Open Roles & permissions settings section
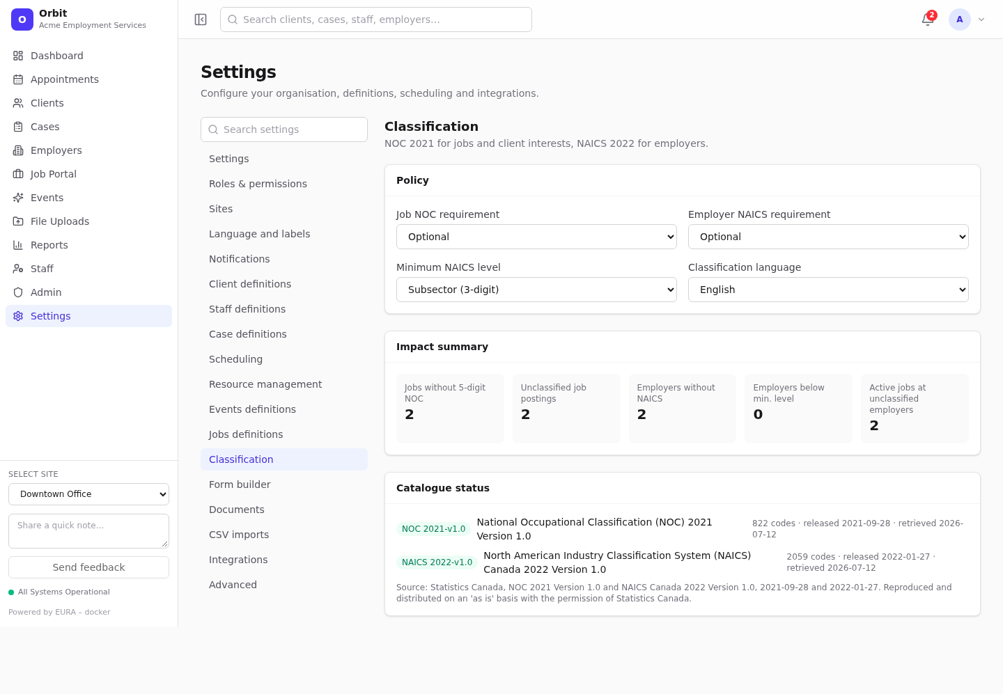The width and height of the screenshot is (1003, 694). (284, 184)
